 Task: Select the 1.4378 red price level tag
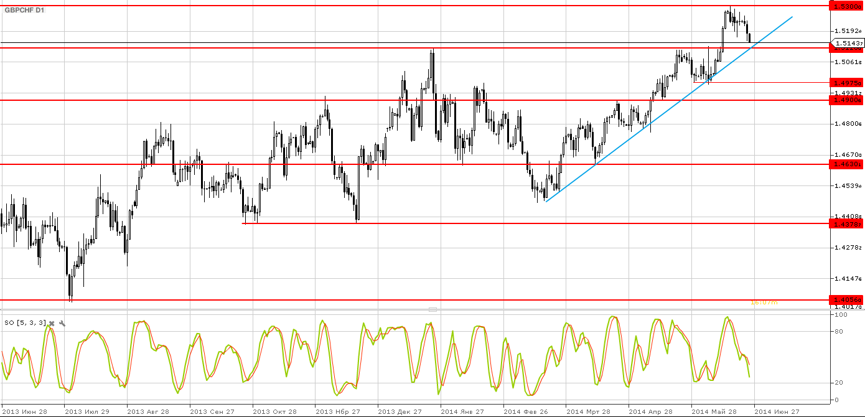point(847,223)
